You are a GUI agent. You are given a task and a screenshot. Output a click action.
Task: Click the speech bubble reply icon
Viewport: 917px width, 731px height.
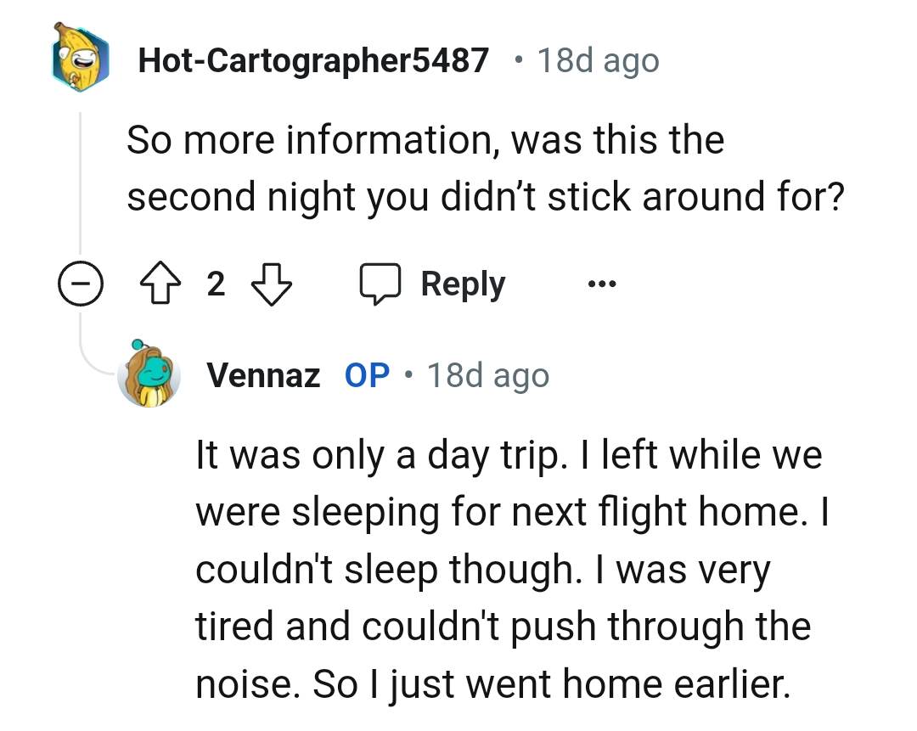[380, 284]
